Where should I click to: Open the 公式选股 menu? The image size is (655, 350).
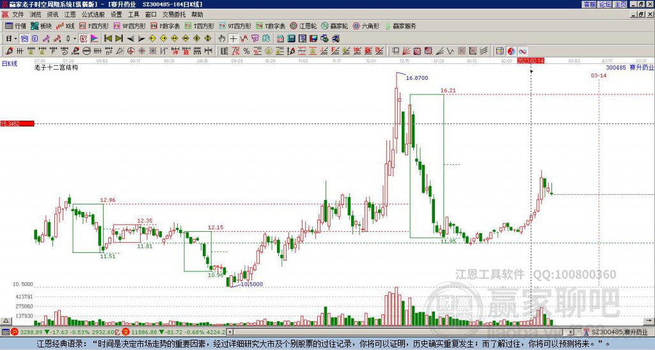93,15
